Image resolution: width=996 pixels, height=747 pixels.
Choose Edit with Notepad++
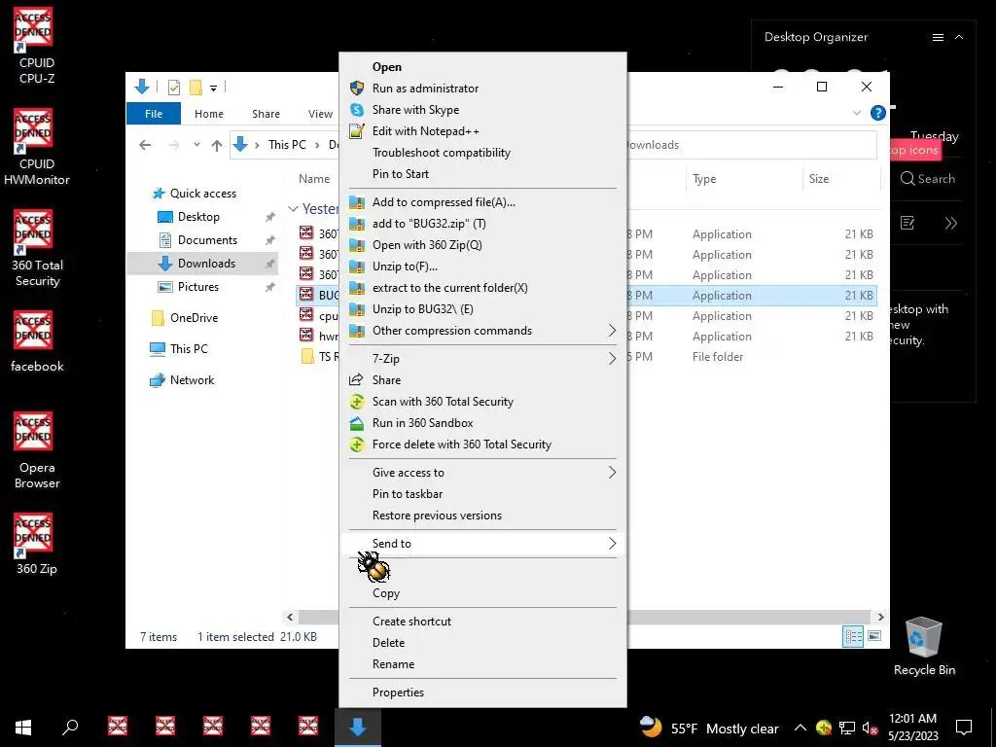(x=482, y=131)
